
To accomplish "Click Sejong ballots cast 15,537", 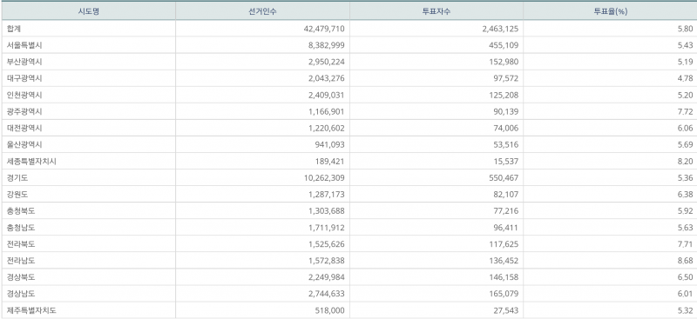I will point(506,162).
